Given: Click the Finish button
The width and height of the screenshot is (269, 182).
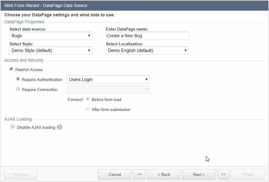Looking at the screenshot, I should [x=248, y=174].
